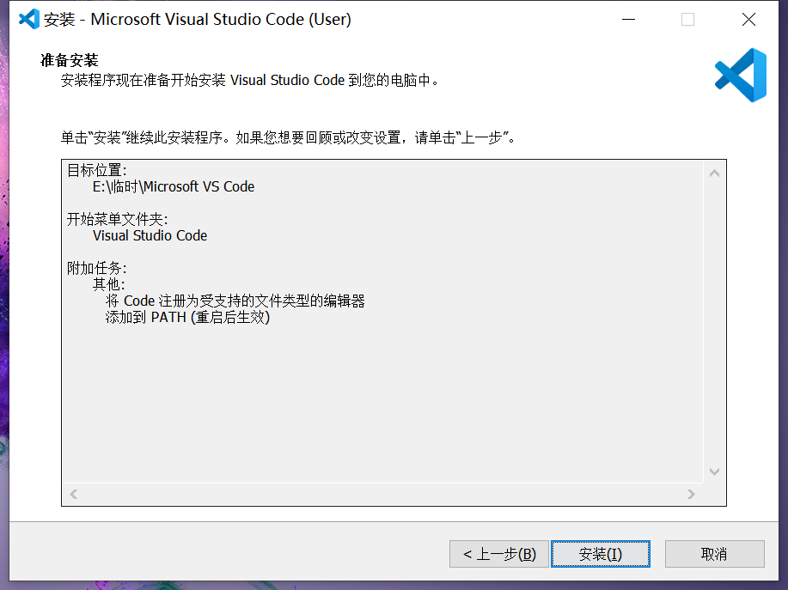This screenshot has width=788, height=590.
Task: Click the 开始菜单文件夹 entry Visual Studio Code
Action: click(x=150, y=235)
